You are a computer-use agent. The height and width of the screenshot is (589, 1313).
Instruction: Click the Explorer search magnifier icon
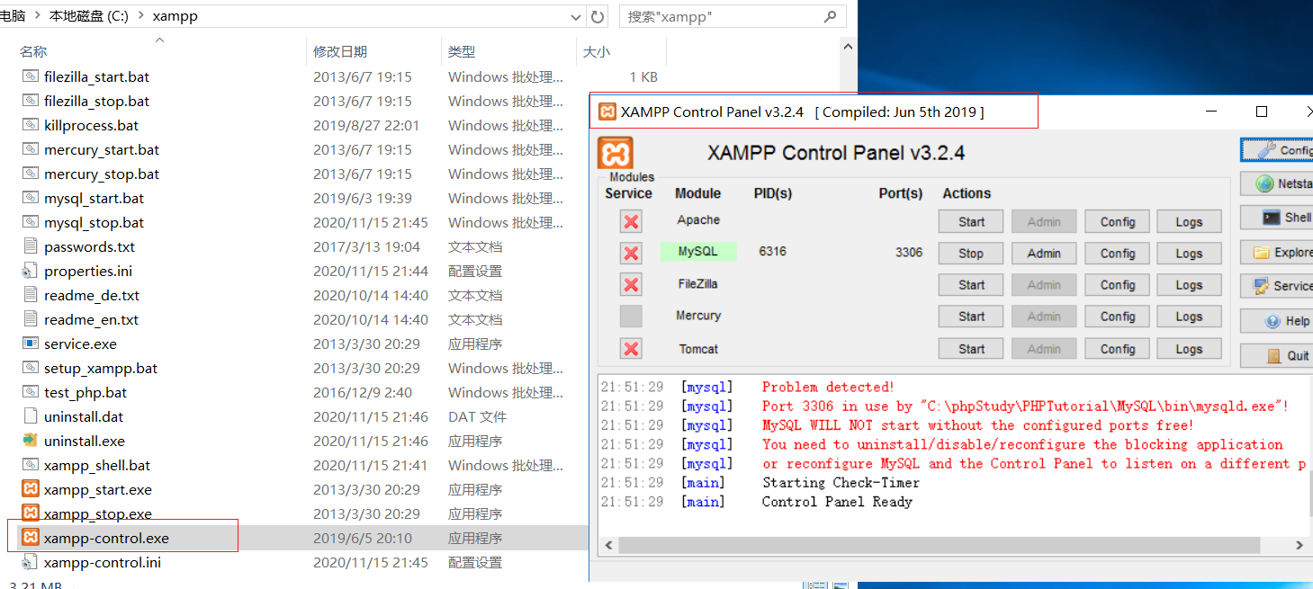click(x=829, y=16)
